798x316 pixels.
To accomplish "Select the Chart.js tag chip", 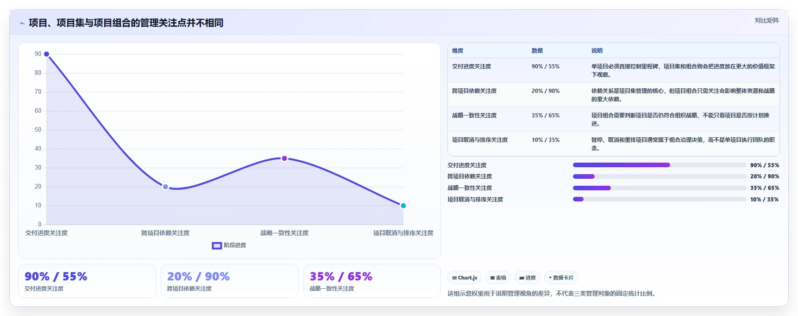I will (x=465, y=278).
